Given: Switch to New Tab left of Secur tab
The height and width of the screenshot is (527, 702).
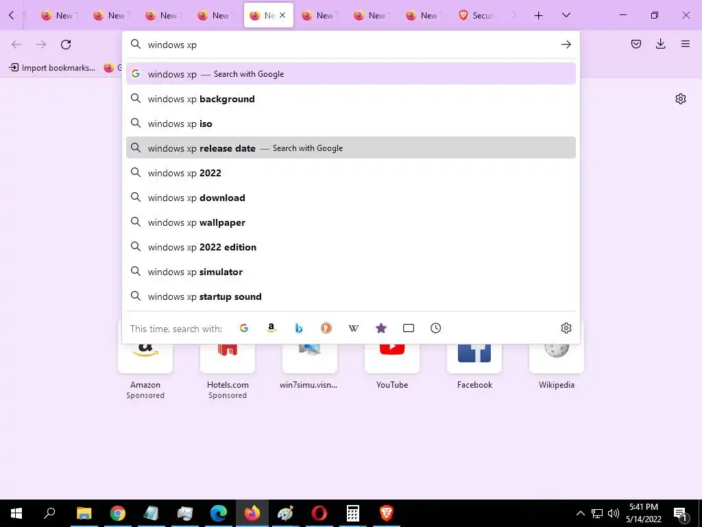Looking at the screenshot, I should [x=424, y=15].
